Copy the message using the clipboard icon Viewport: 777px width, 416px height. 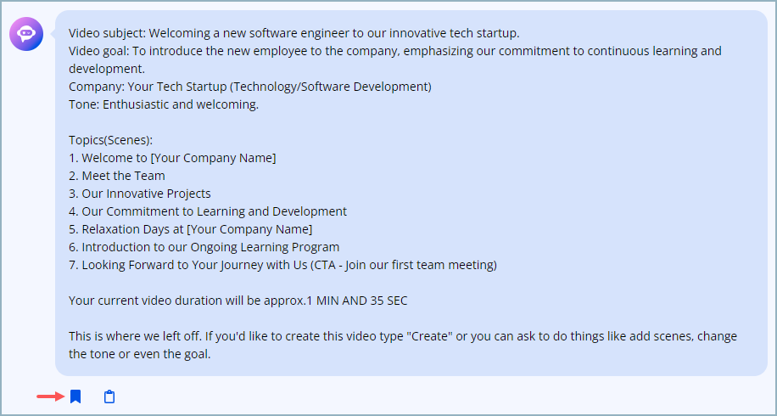(109, 396)
